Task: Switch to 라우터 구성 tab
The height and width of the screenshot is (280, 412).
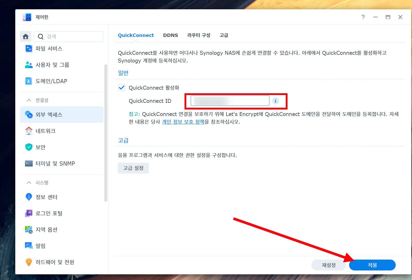Action: coord(199,35)
